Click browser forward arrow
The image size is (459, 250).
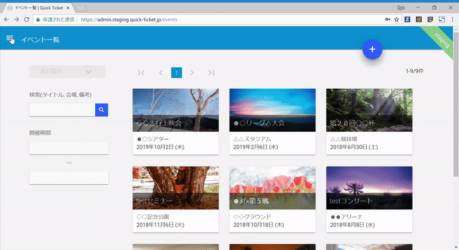17,19
